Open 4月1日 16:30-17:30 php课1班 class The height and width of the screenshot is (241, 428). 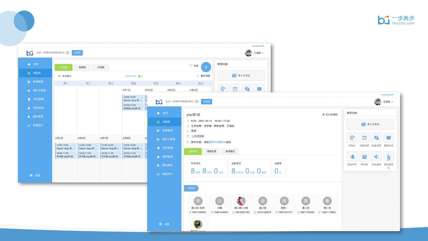click(133, 107)
